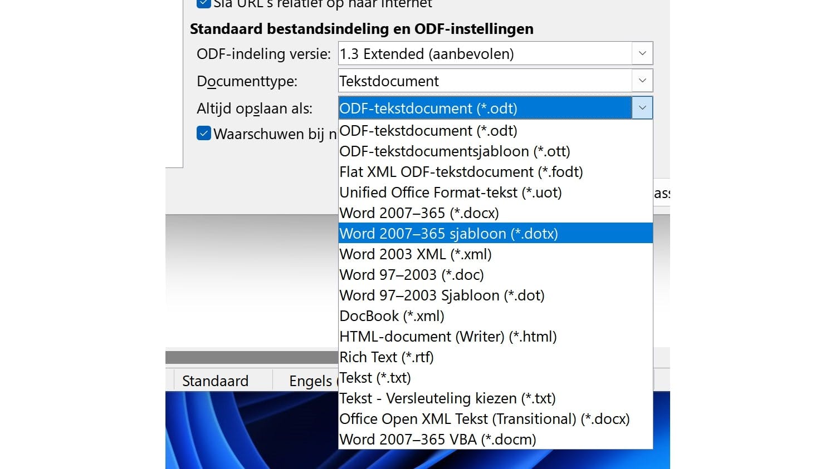Choose ODF-tekstdocumentsjabloon (*.ott) option
This screenshot has width=835, height=469.
pos(455,151)
